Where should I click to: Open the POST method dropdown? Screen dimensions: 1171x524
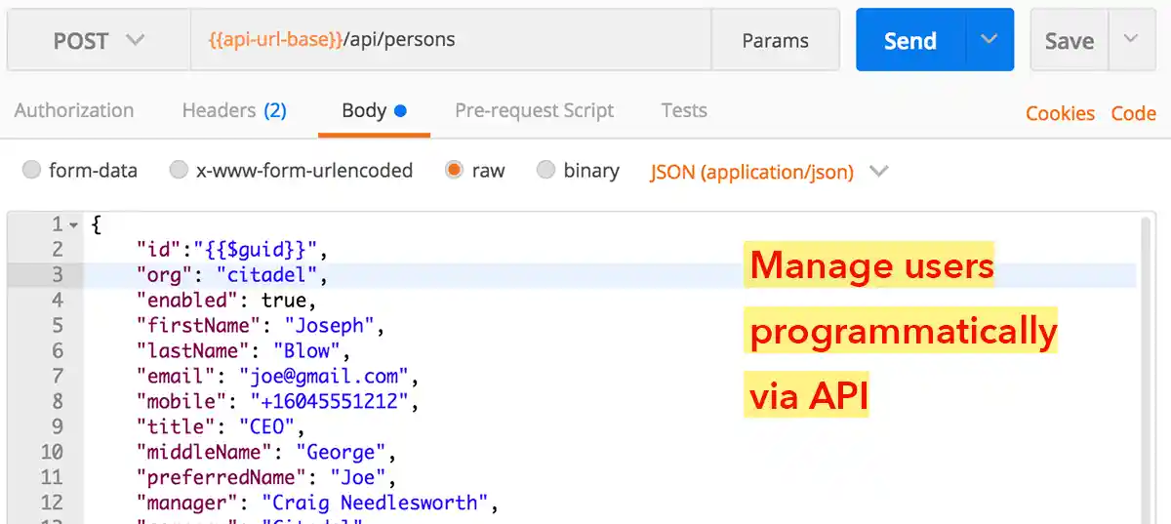(x=98, y=41)
